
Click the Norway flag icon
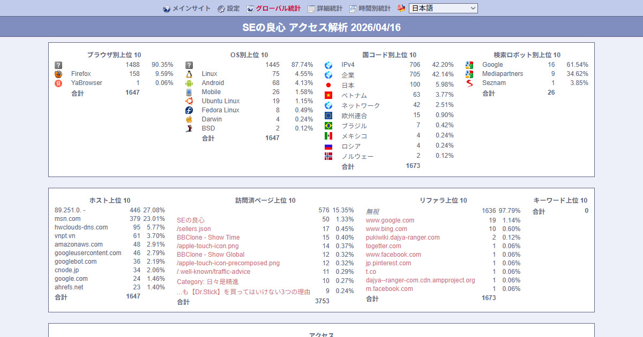pos(328,156)
